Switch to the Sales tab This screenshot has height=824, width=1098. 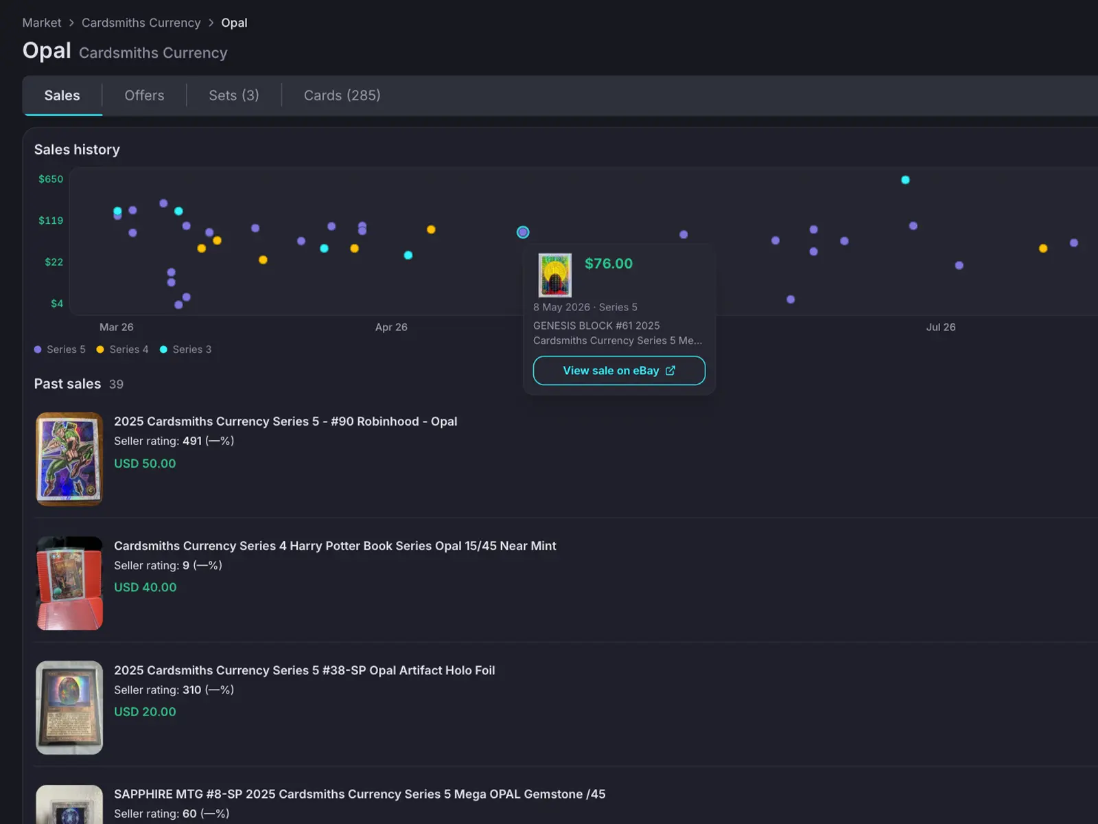(62, 95)
